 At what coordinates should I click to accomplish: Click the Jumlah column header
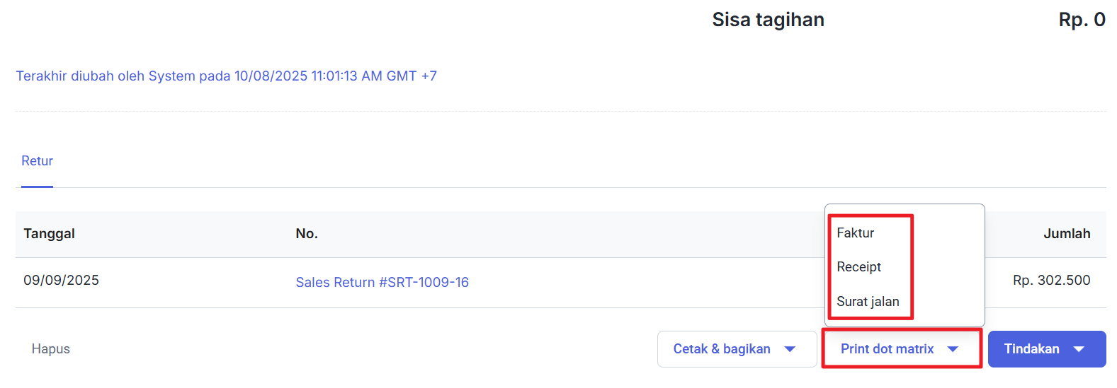(1066, 234)
